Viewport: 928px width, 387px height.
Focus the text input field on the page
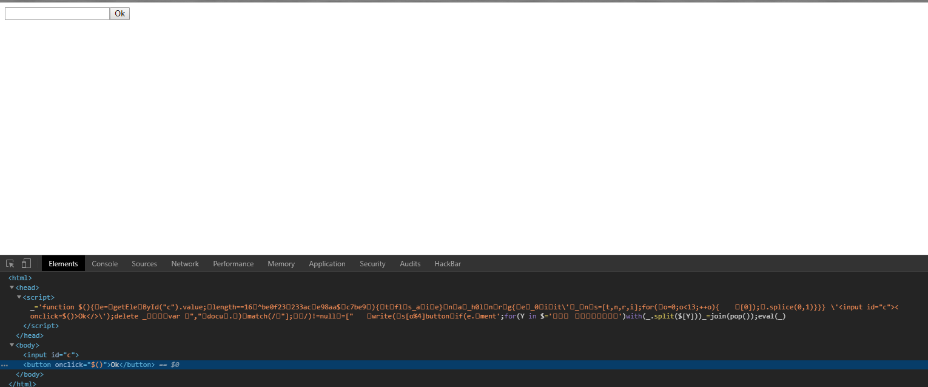pyautogui.click(x=57, y=13)
